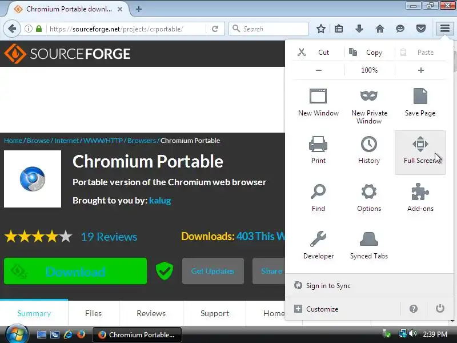Viewport: 457px width, 343px height.
Task: Click the green Download button
Action: tap(75, 271)
